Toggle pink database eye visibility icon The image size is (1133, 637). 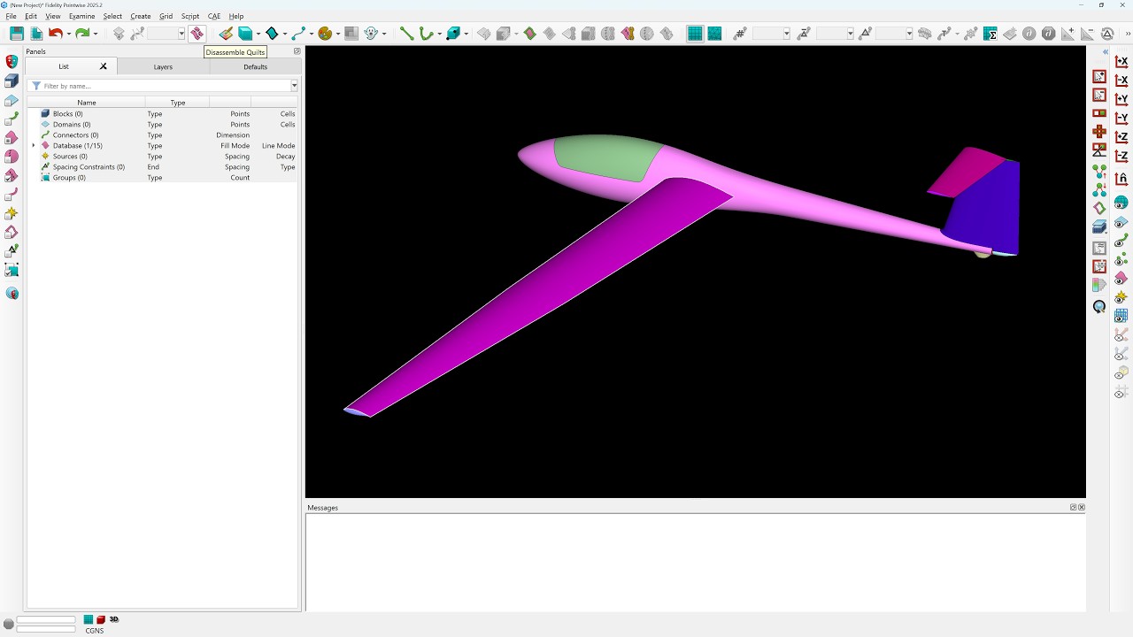click(1121, 278)
